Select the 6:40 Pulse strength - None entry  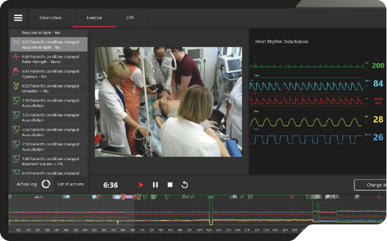tap(49, 59)
